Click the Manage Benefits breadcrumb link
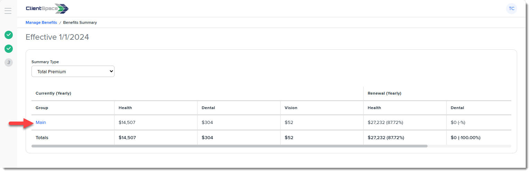Image resolution: width=531 pixels, height=173 pixels. (x=41, y=22)
